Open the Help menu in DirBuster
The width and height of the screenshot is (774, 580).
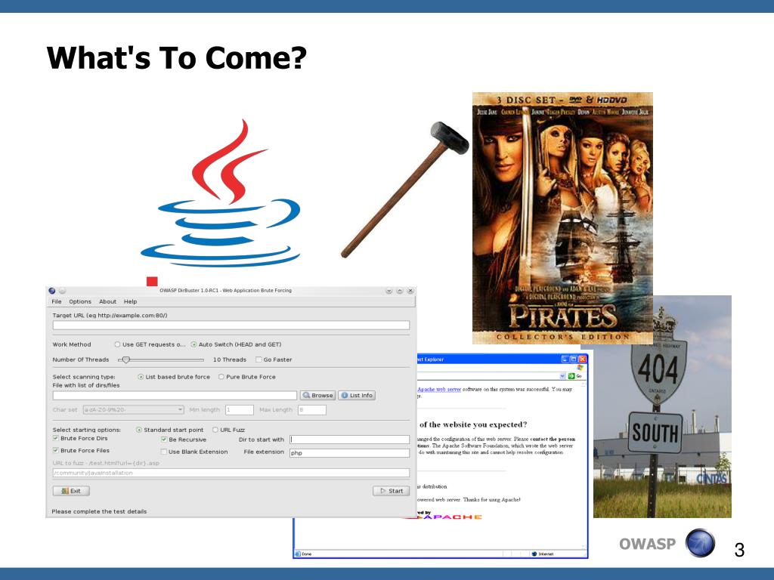tap(130, 301)
